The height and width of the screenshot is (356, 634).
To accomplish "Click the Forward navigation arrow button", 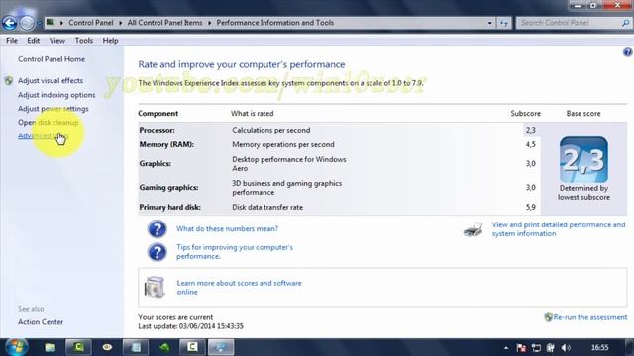I will point(27,23).
